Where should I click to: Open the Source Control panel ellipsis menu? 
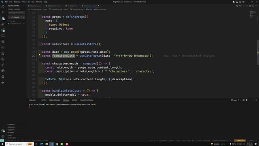(23, 6)
